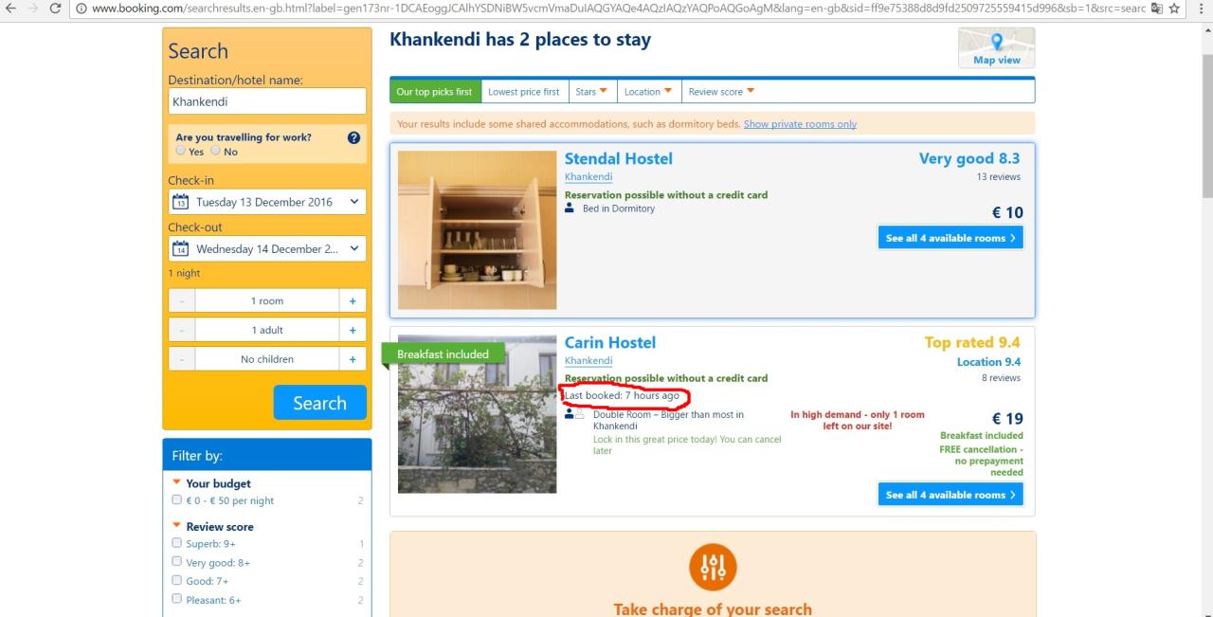Select the Our top picks first tab

tap(434, 92)
